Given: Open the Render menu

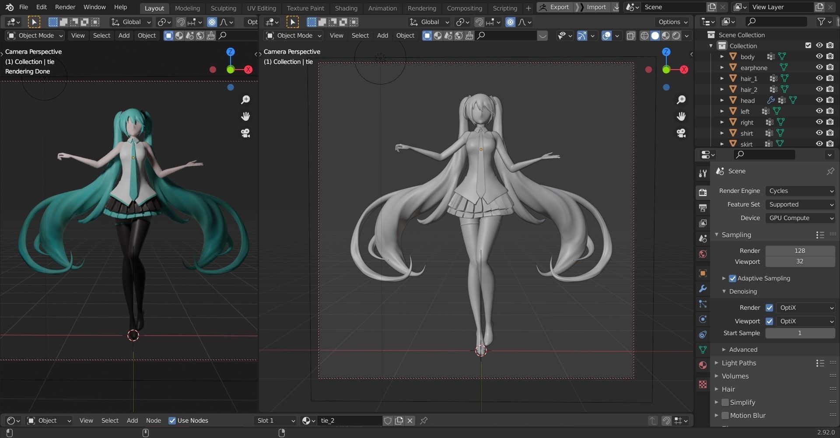Looking at the screenshot, I should [x=65, y=7].
